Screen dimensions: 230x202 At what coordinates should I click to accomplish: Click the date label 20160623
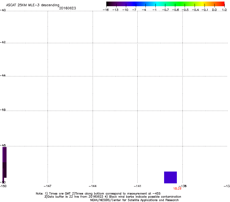tap(67, 8)
